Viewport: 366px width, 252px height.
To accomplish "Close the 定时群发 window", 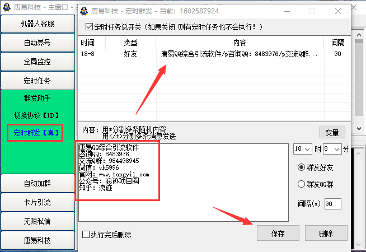I will pyautogui.click(x=338, y=11).
